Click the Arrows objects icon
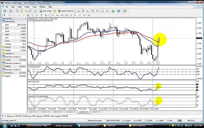The width and height of the screenshot is (204, 128). point(46,15)
